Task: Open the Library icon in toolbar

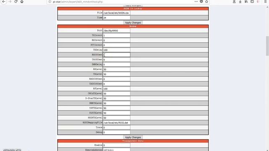Action: pyautogui.click(x=246, y=2)
